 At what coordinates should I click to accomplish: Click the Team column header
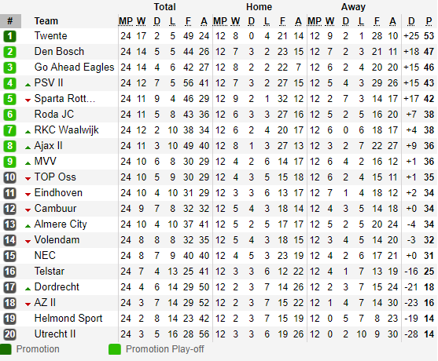46,21
